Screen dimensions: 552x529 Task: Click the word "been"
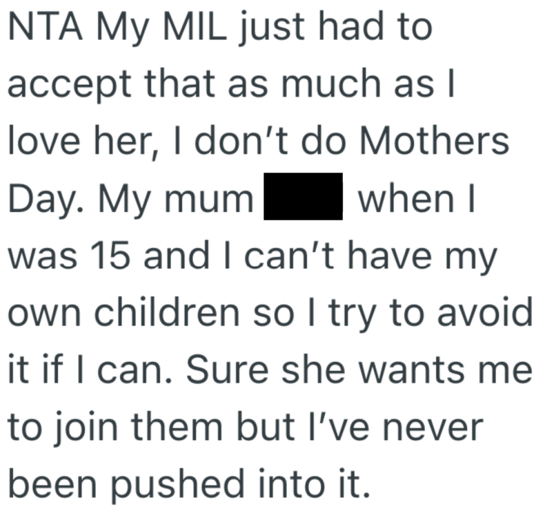[53, 483]
